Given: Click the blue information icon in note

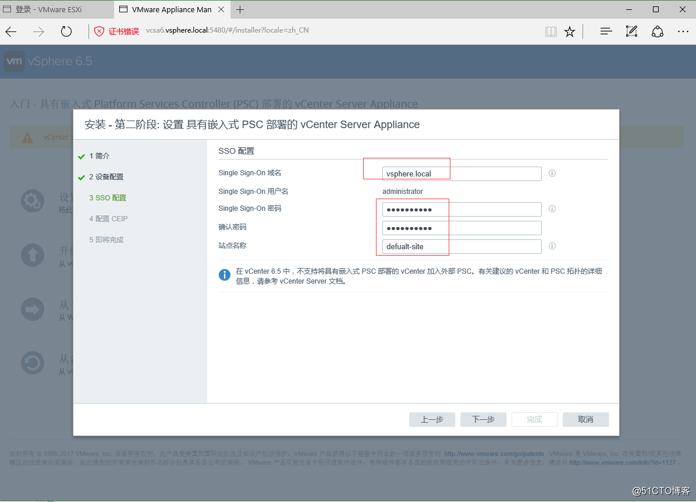Looking at the screenshot, I should 225,275.
